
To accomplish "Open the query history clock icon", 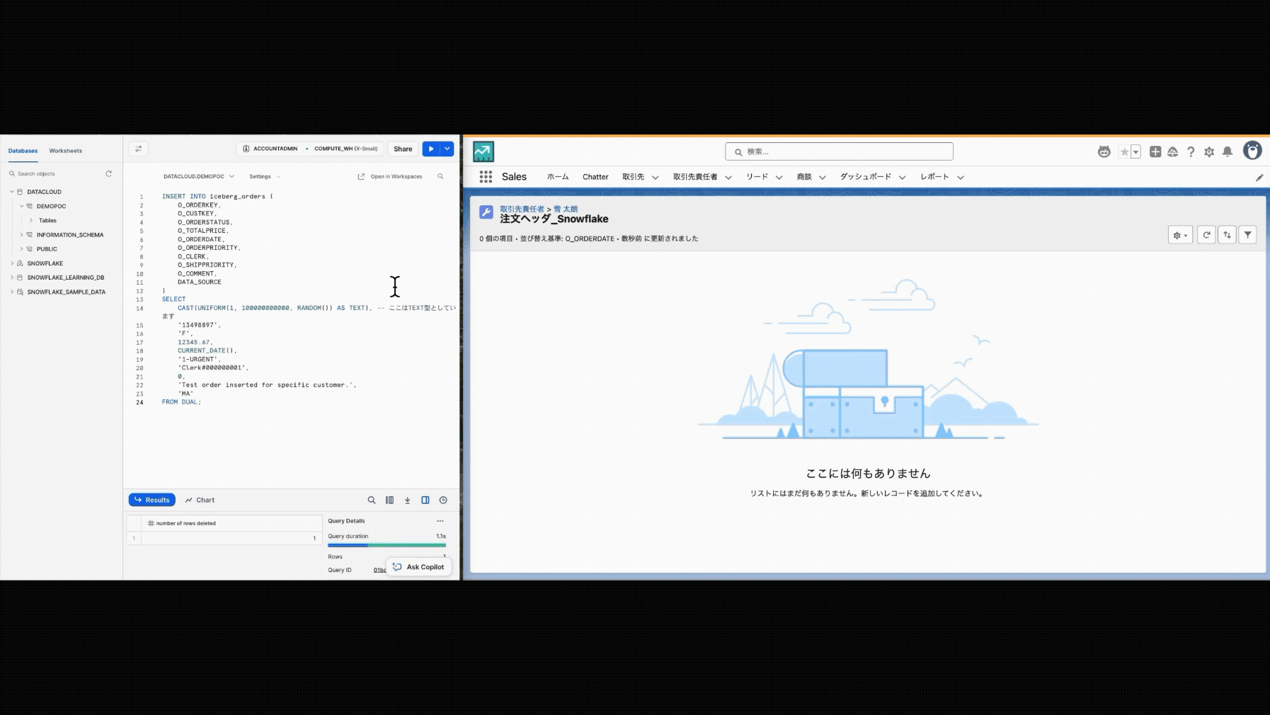I will 443,500.
